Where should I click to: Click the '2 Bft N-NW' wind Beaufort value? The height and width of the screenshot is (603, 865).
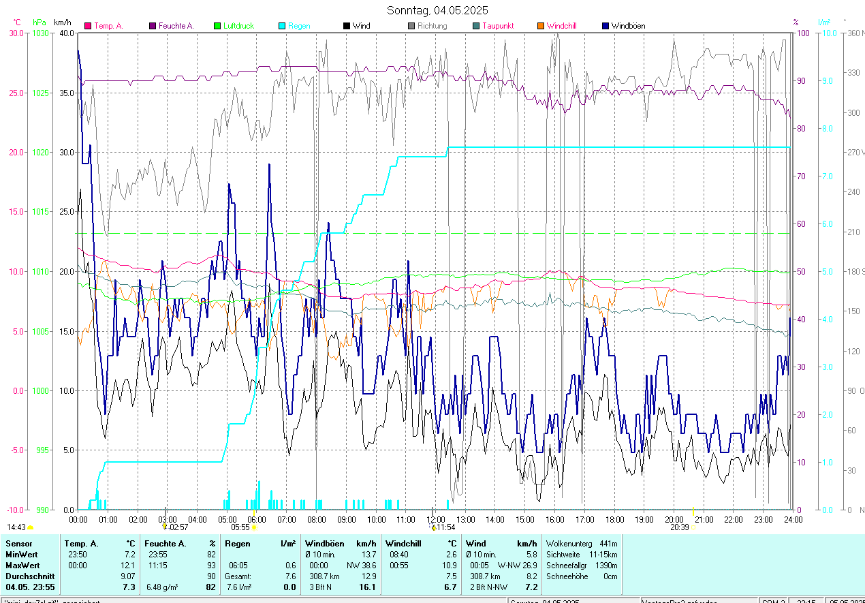(x=488, y=587)
